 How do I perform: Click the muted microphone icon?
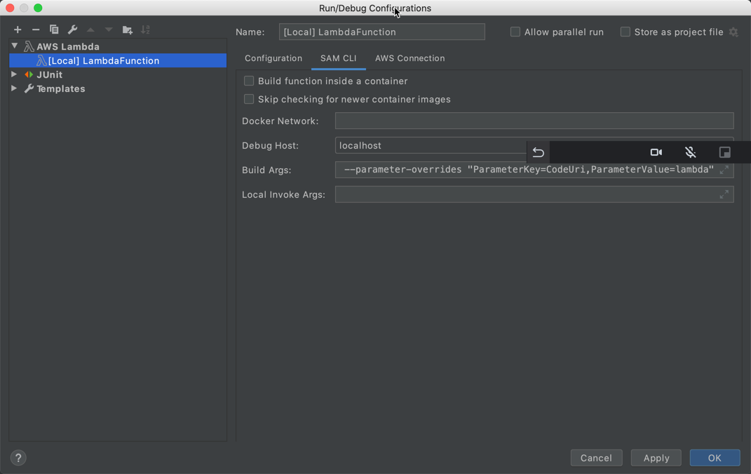(690, 152)
